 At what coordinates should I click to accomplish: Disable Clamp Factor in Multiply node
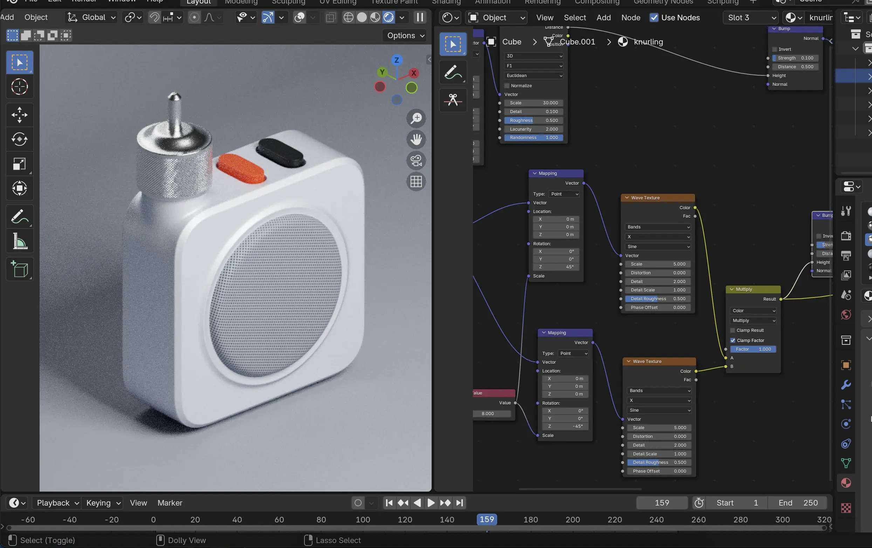(x=733, y=341)
